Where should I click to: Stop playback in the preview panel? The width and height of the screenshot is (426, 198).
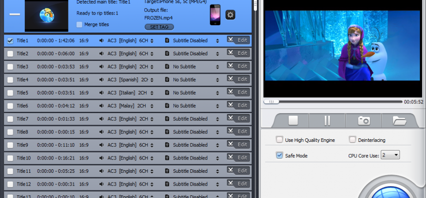[293, 120]
